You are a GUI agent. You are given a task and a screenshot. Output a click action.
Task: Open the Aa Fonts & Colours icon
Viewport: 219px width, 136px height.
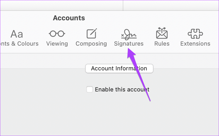17,34
